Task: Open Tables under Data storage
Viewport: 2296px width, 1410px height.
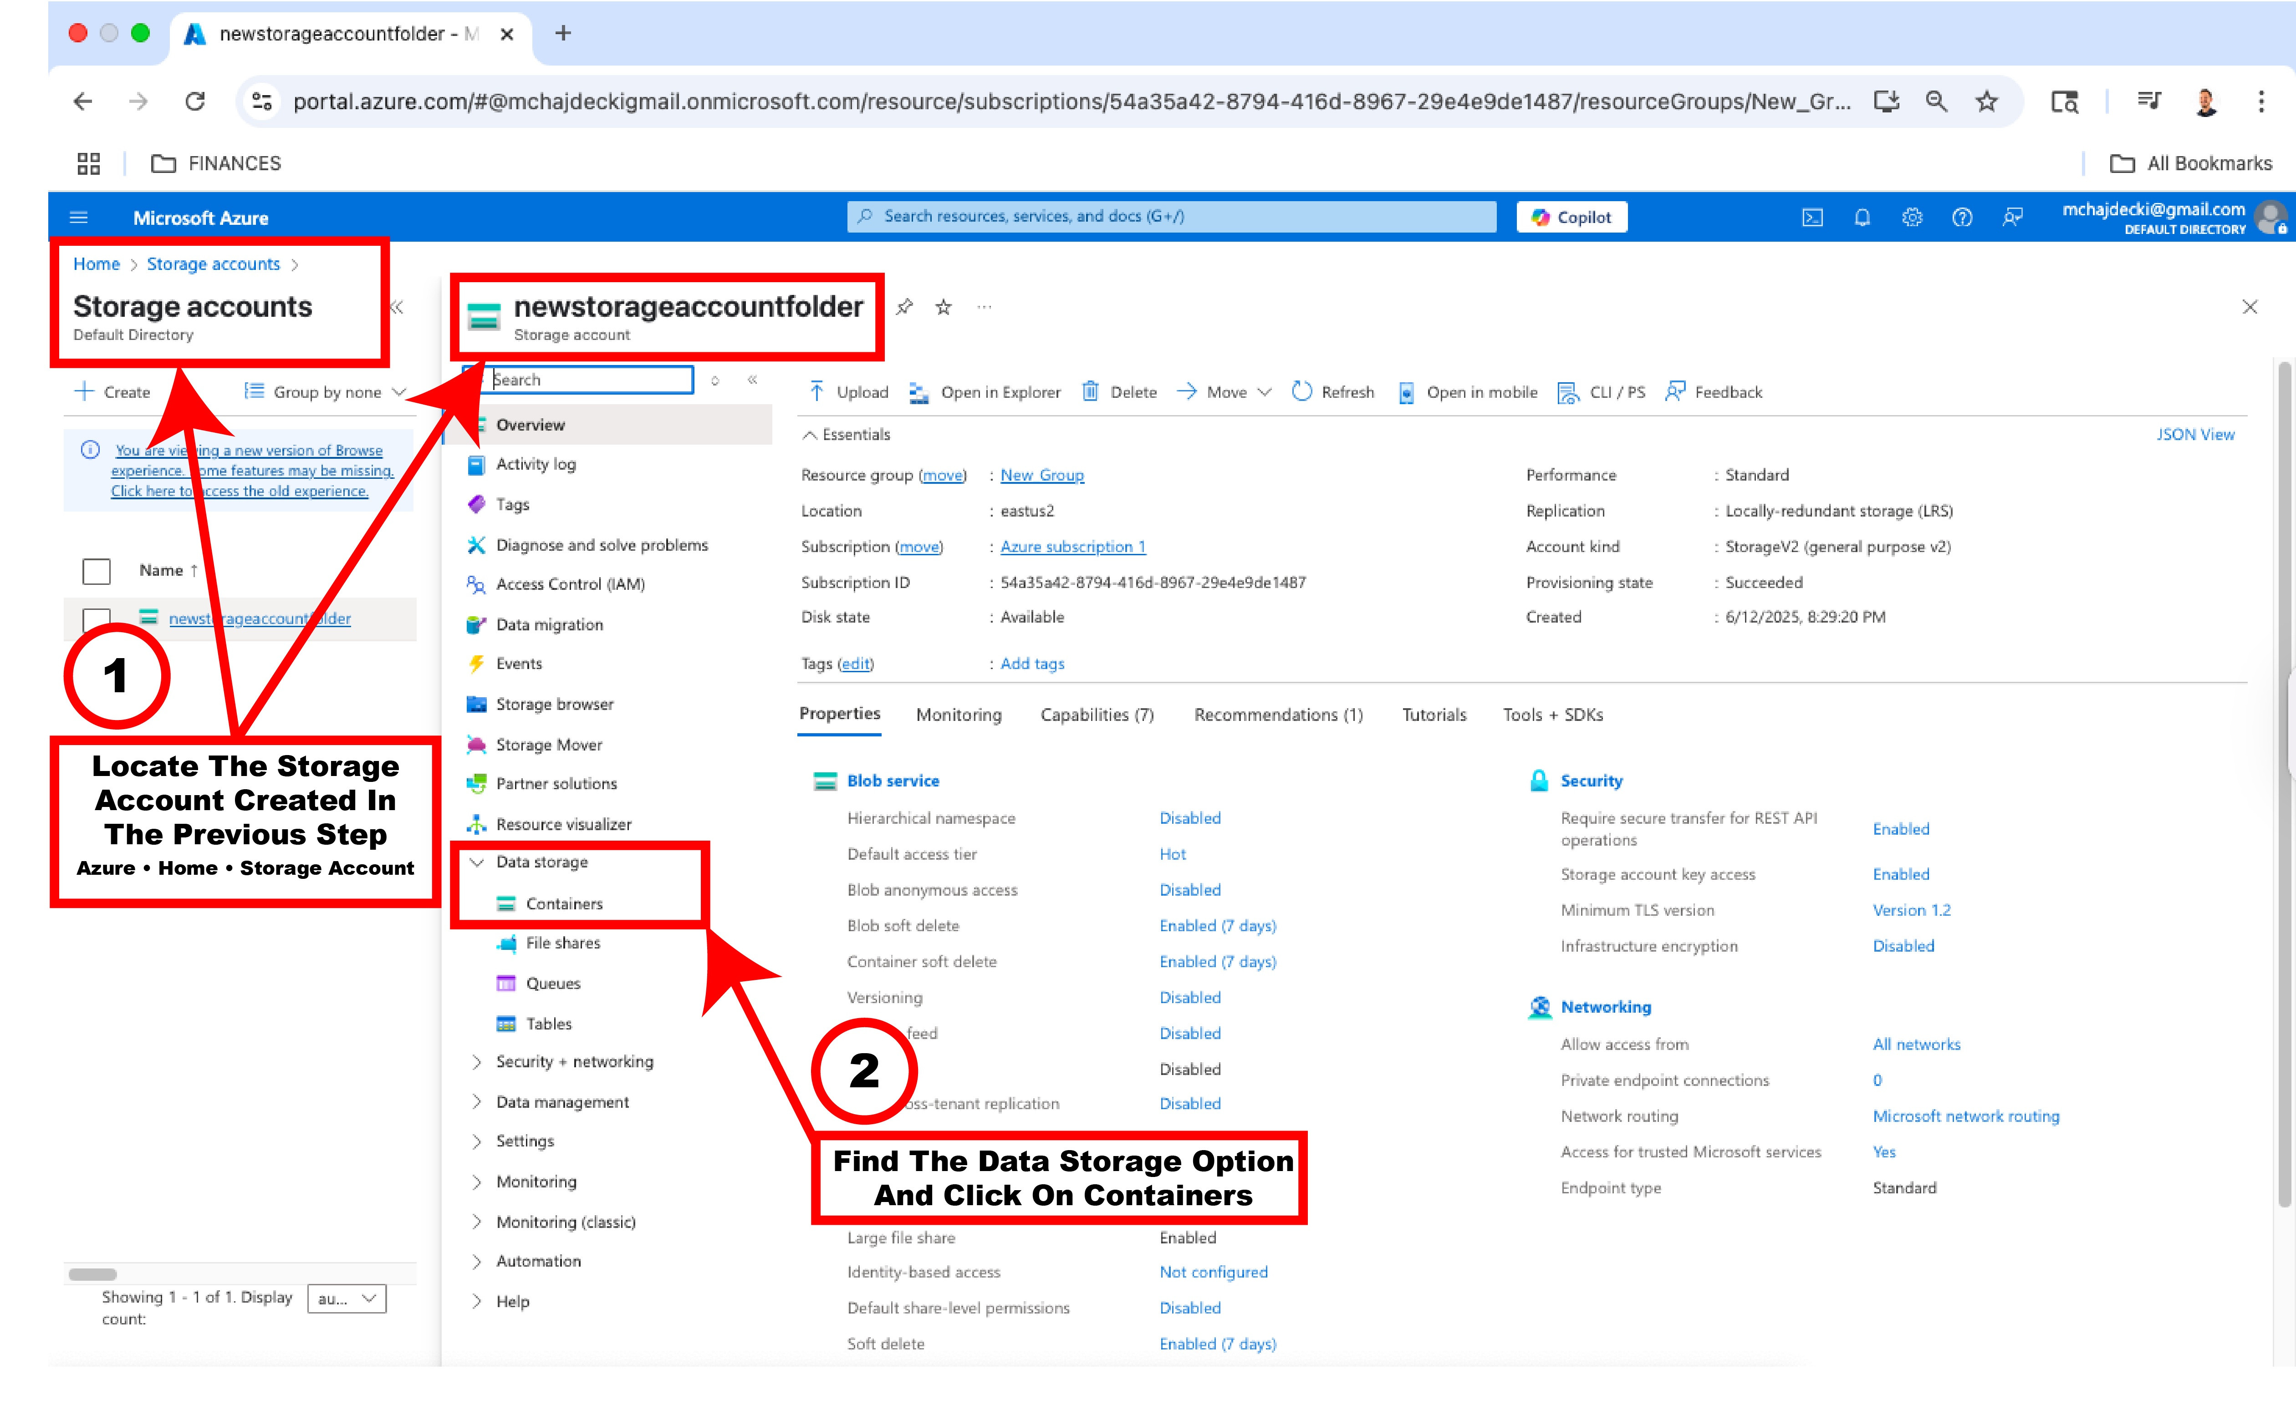Action: click(x=548, y=1024)
